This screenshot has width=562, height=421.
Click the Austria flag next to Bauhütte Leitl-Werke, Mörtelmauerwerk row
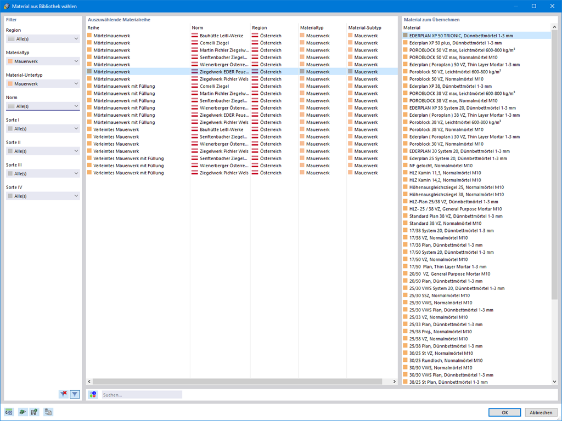pos(195,36)
